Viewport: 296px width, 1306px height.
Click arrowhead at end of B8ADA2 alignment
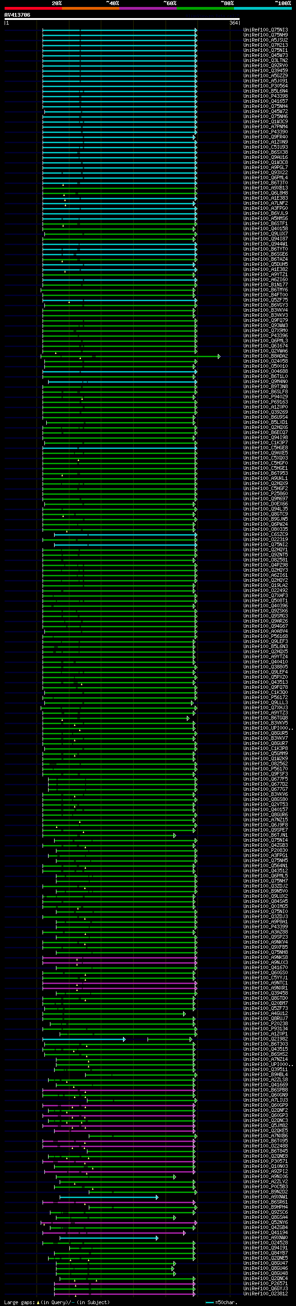pyautogui.click(x=219, y=356)
